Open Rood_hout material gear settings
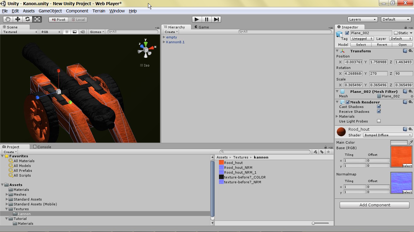 pos(410,129)
